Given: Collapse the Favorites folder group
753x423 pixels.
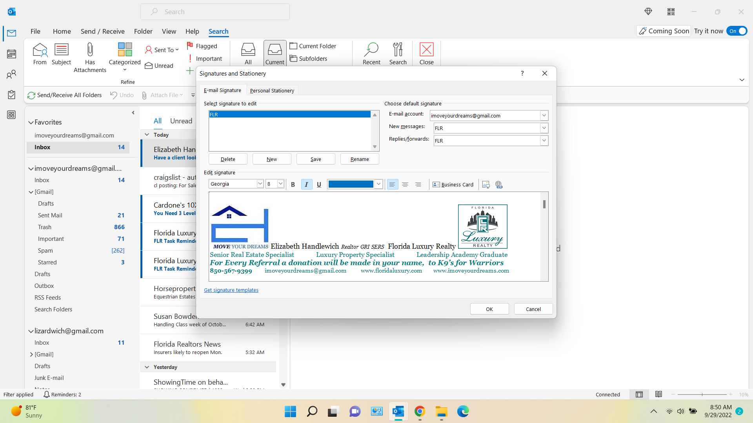Looking at the screenshot, I should [31, 123].
